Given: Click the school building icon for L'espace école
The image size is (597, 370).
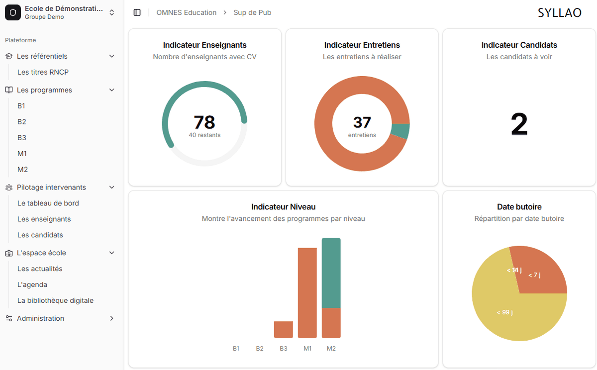Looking at the screenshot, I should click(x=9, y=253).
